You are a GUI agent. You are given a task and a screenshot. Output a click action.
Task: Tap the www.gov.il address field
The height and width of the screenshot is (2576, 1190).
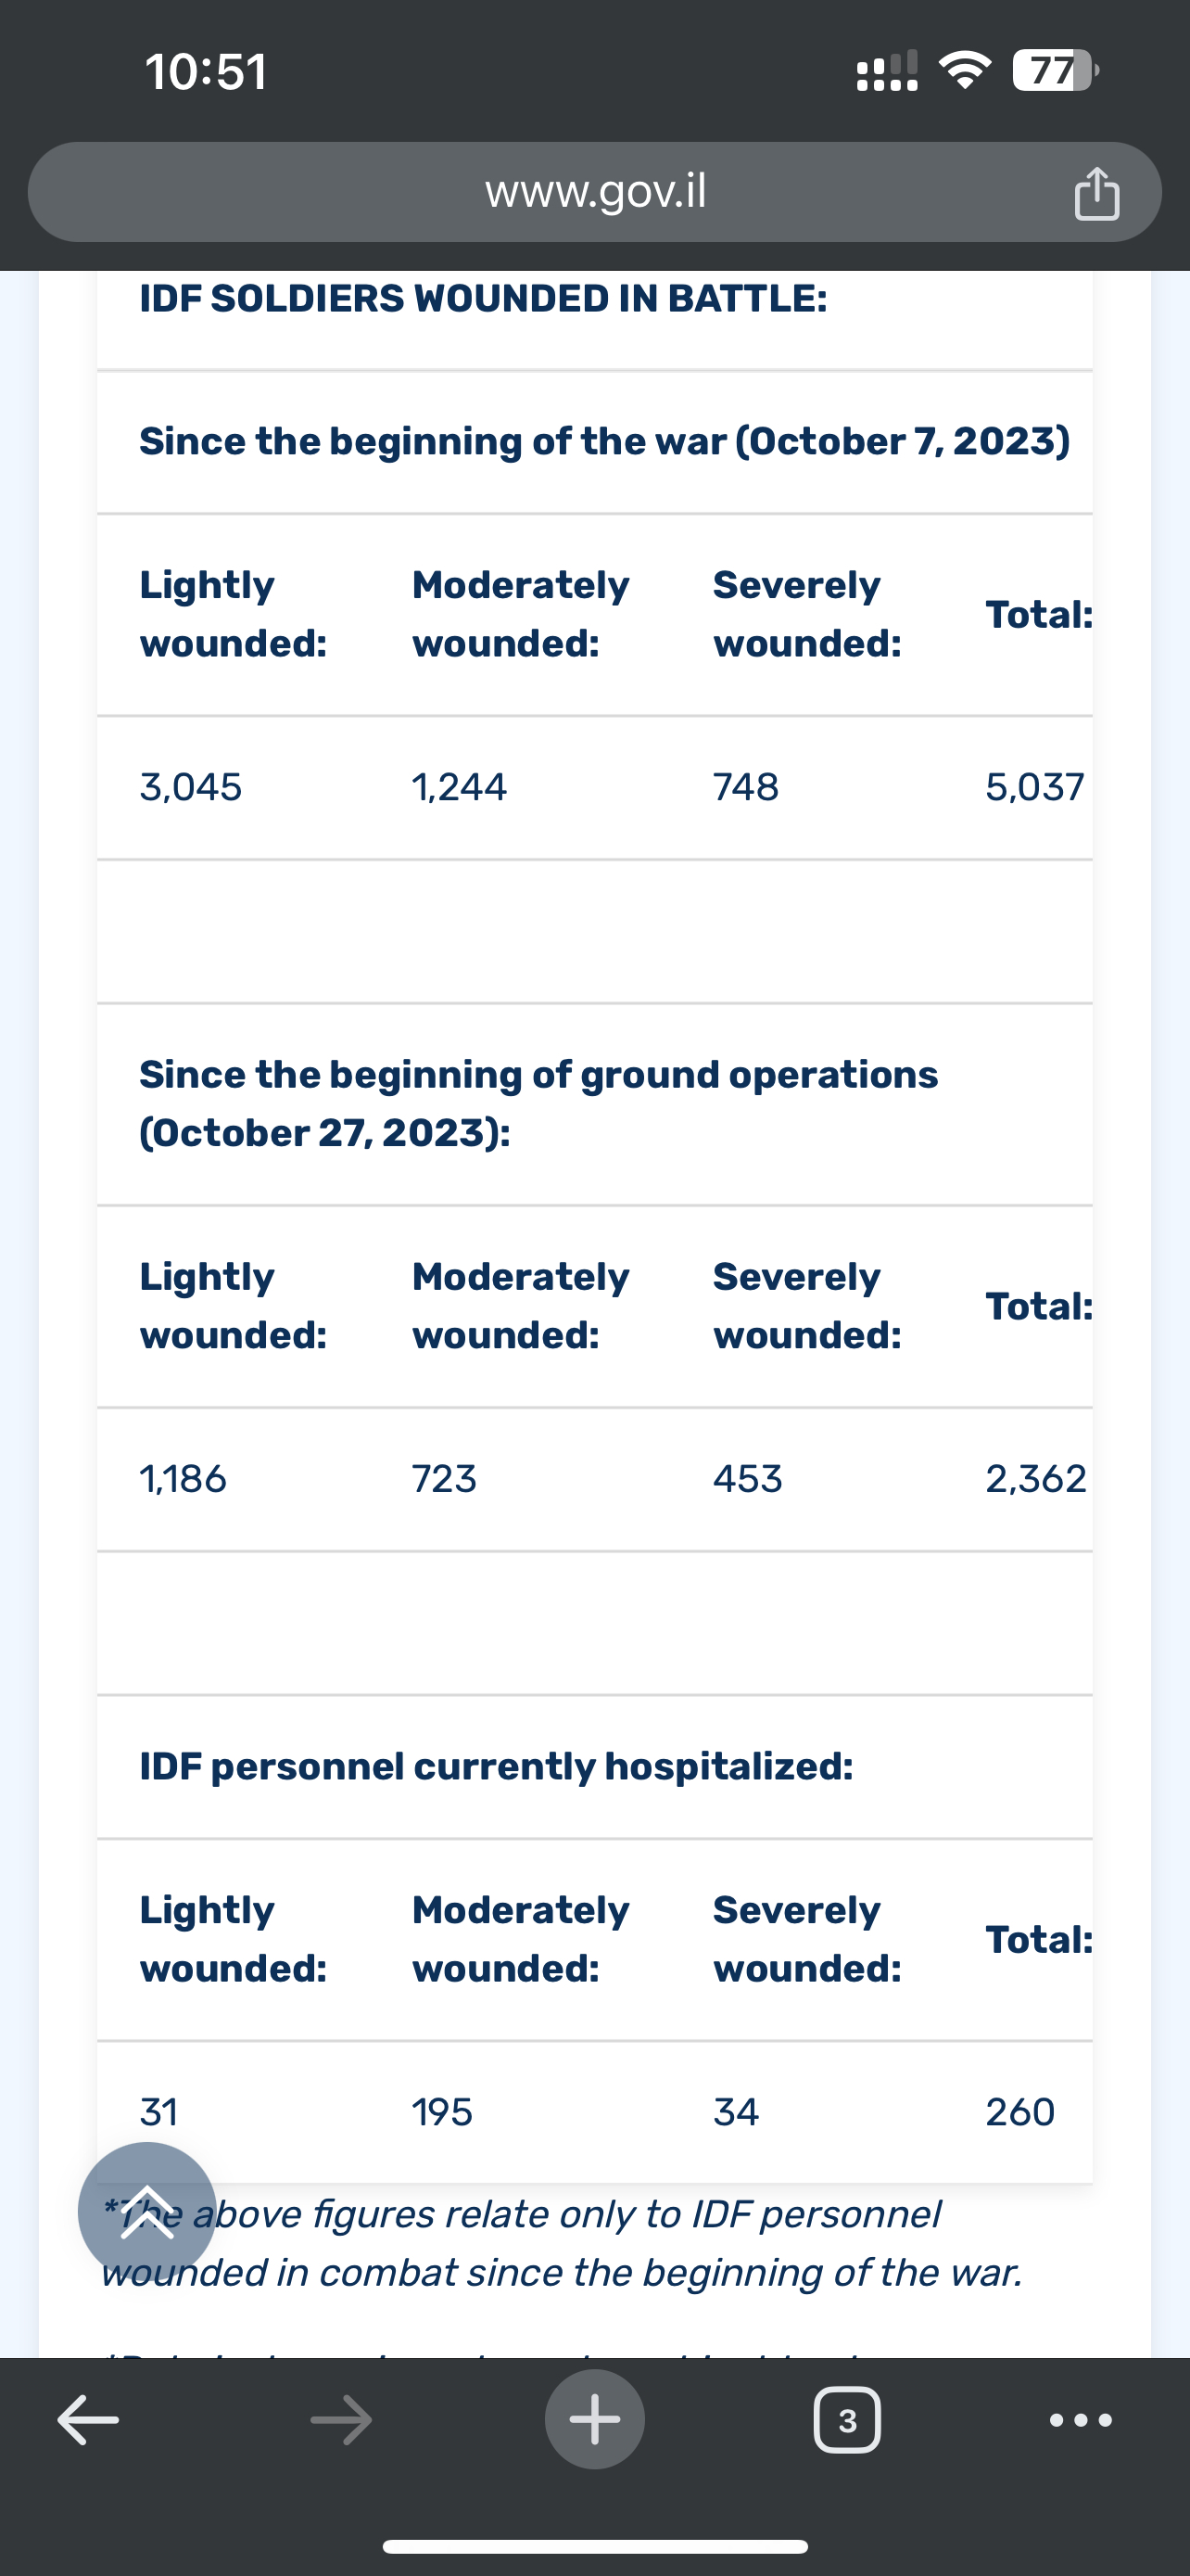(594, 192)
